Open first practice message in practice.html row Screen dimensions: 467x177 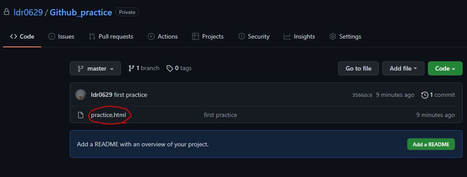(221, 115)
